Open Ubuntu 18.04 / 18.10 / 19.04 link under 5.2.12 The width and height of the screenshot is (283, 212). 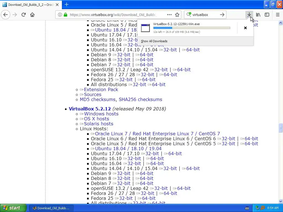[x=128, y=149]
